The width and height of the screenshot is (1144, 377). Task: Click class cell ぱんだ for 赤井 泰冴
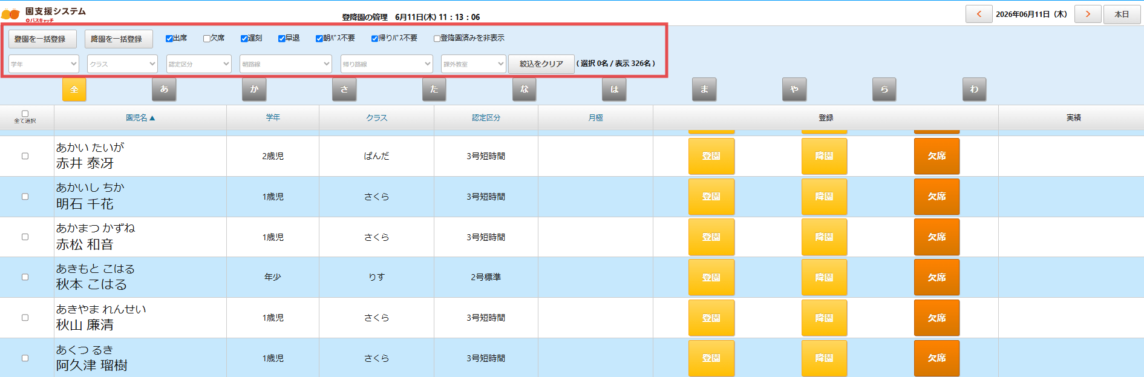(x=376, y=156)
